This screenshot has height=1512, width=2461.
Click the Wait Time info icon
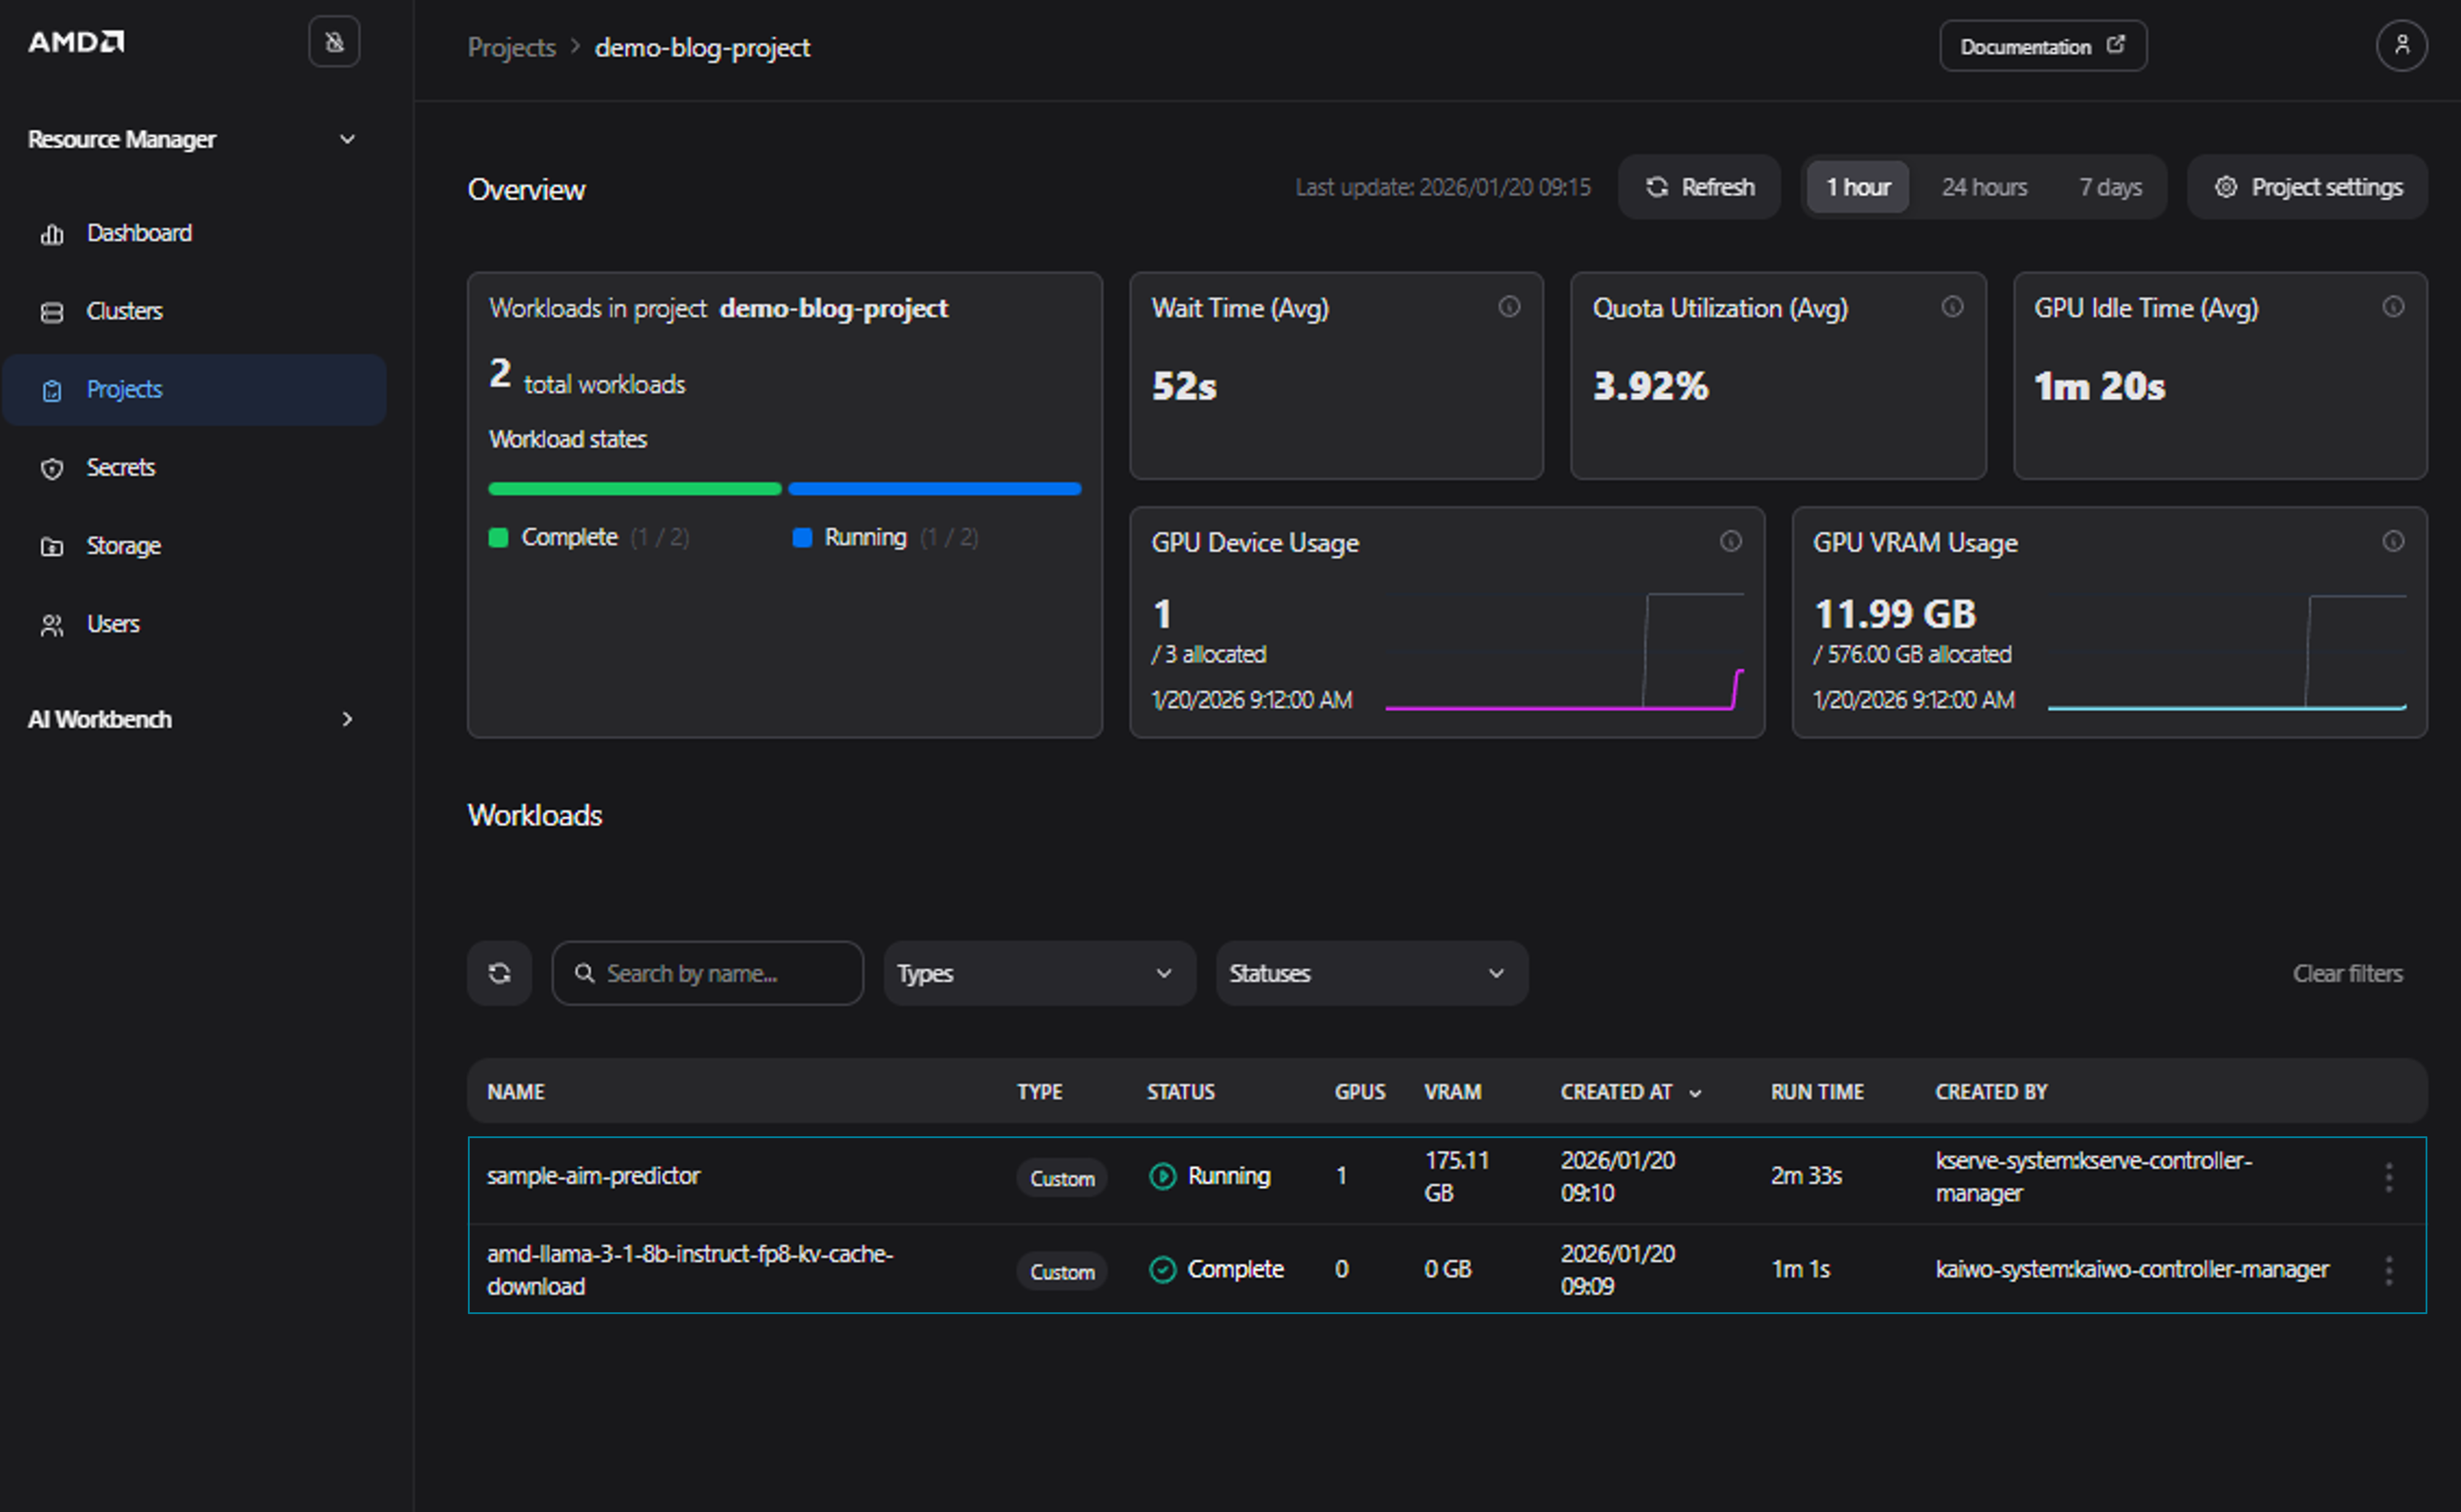tap(1508, 307)
